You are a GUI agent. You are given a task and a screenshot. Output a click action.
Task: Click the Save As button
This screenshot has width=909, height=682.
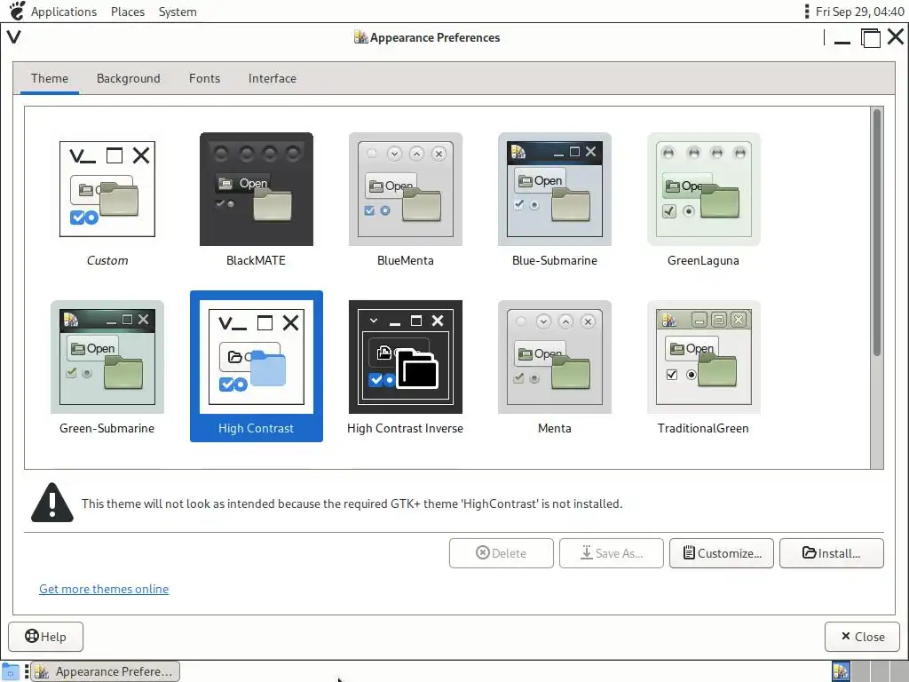[x=611, y=553]
